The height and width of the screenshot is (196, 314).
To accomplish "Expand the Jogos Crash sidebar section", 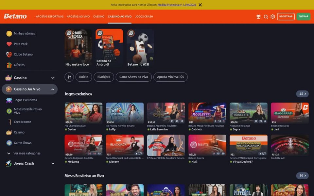I will 53,163.
